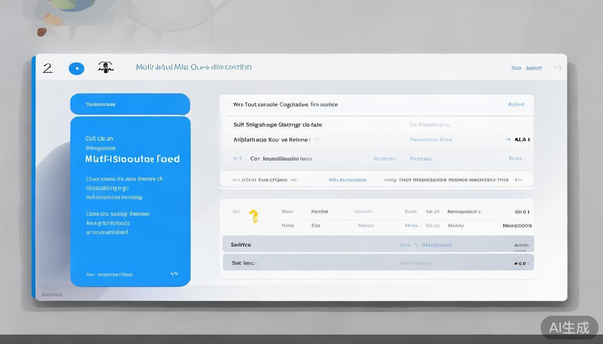Image resolution: width=603 pixels, height=344 pixels.
Task: Click the black figure icon in header
Action: click(105, 68)
